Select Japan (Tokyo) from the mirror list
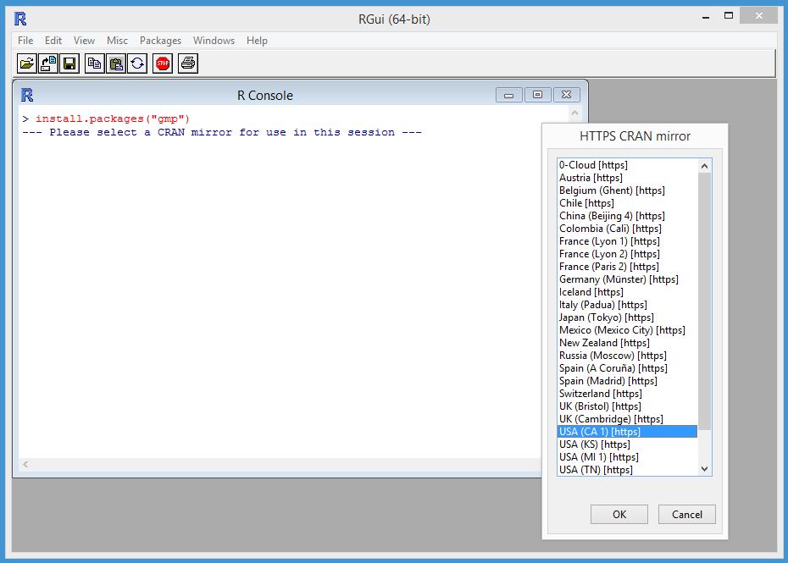 (x=603, y=317)
